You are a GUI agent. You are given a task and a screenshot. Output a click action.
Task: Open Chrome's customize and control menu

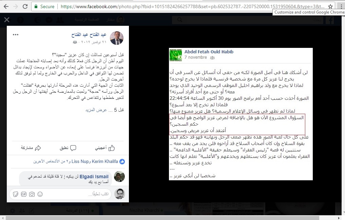[341, 6]
